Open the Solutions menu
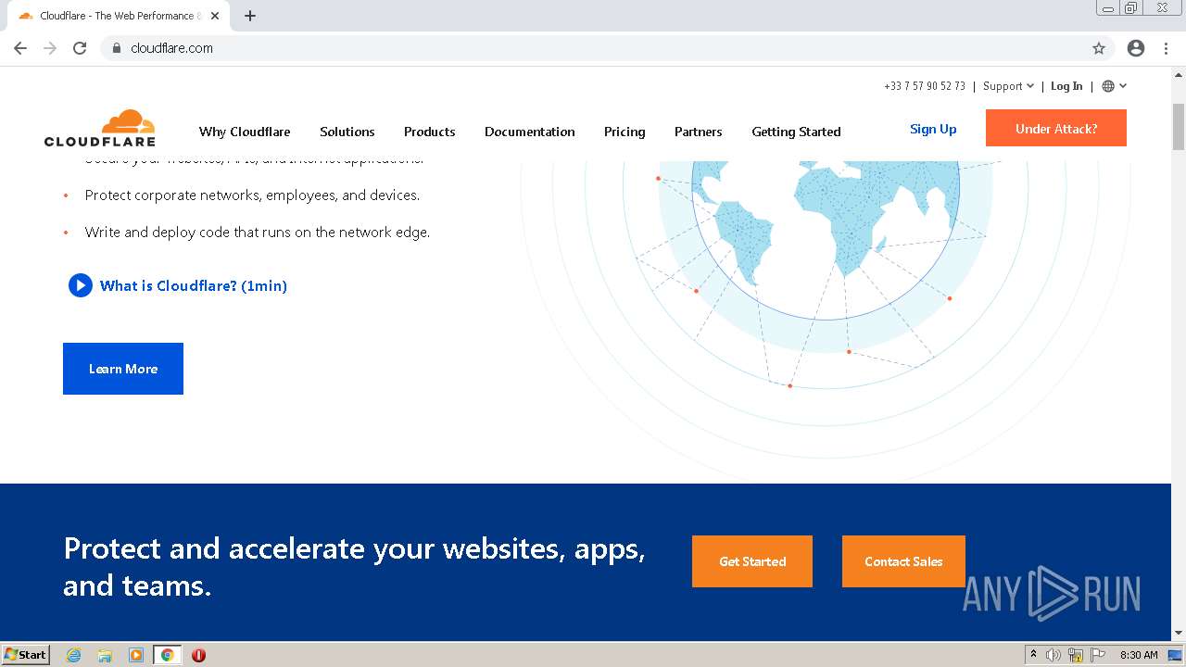 coord(347,132)
